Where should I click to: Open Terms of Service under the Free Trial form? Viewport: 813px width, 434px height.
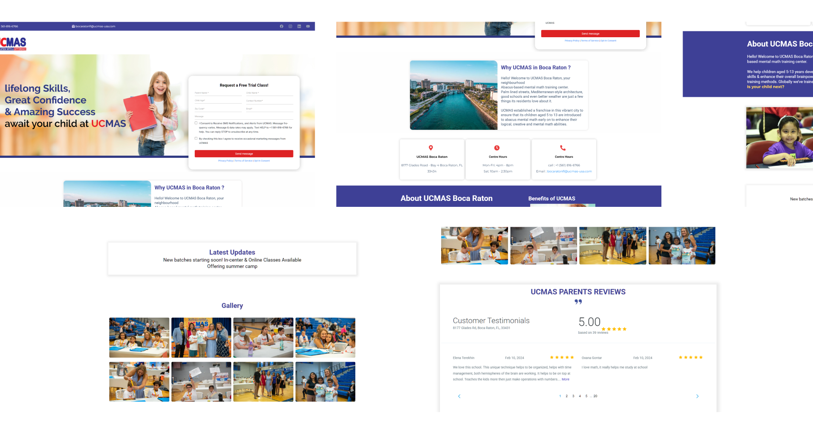point(243,161)
